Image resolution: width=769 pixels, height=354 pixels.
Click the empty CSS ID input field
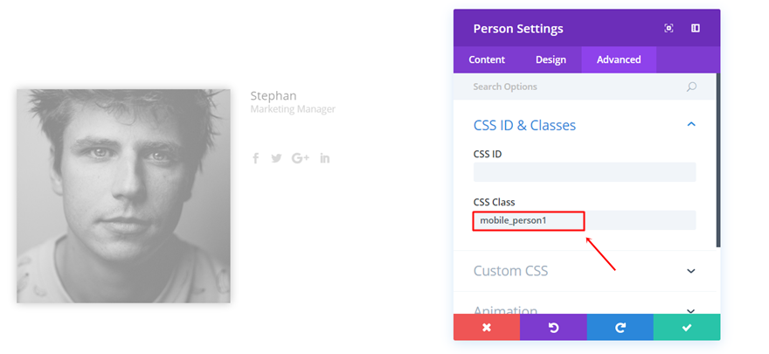pos(585,172)
